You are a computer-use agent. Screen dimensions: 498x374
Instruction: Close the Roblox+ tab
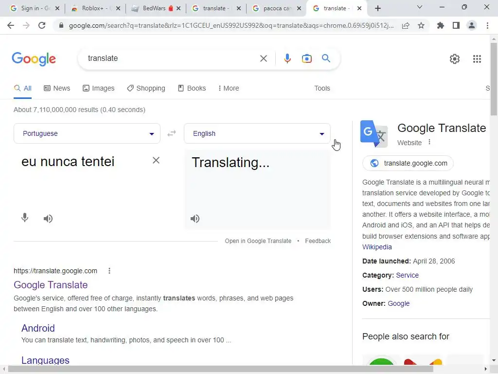pos(118,8)
